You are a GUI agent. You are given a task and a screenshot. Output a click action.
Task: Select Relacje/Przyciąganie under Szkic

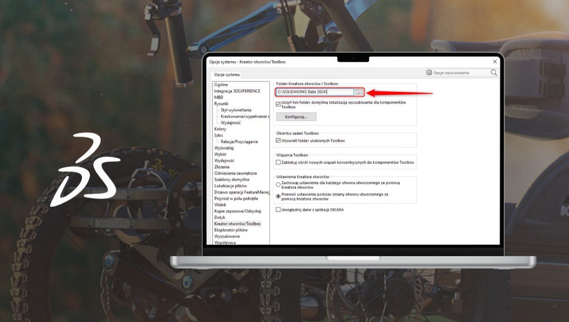pos(239,141)
